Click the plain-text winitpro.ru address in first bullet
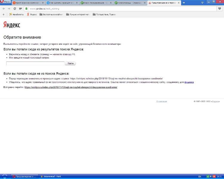Screen dimensions: 224x179 click(116, 78)
